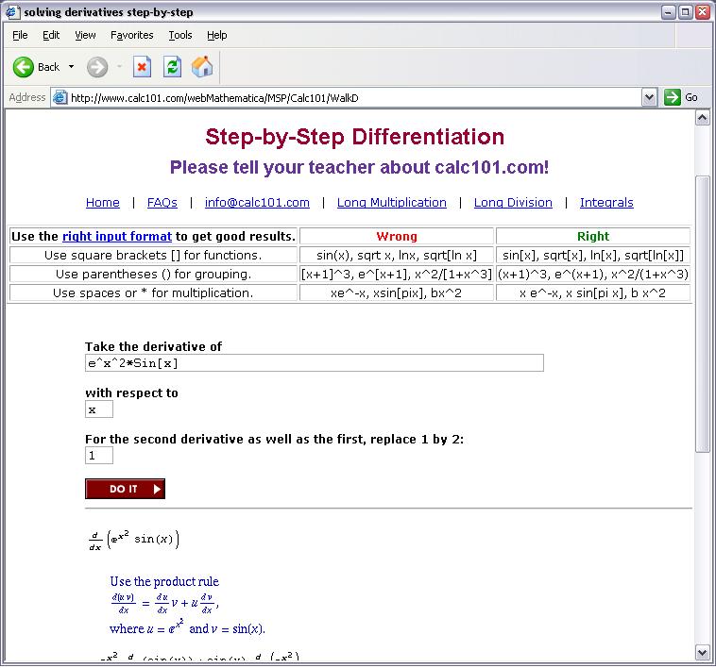Click the 'Take the derivative of' label
The height and width of the screenshot is (668, 716).
point(153,346)
